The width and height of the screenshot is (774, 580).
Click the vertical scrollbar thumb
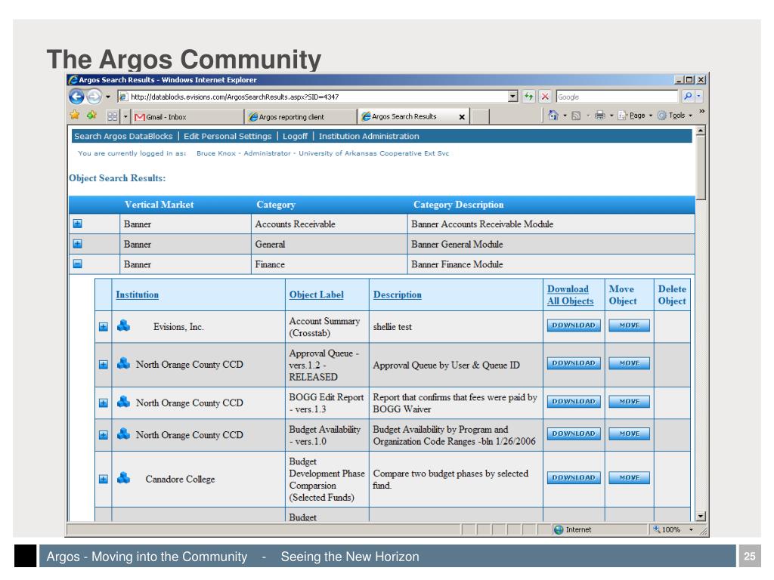[701, 168]
